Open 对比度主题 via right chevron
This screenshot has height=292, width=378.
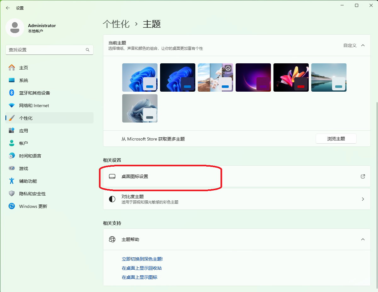click(363, 199)
